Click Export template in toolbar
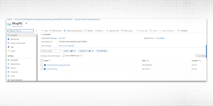 tap(166, 31)
